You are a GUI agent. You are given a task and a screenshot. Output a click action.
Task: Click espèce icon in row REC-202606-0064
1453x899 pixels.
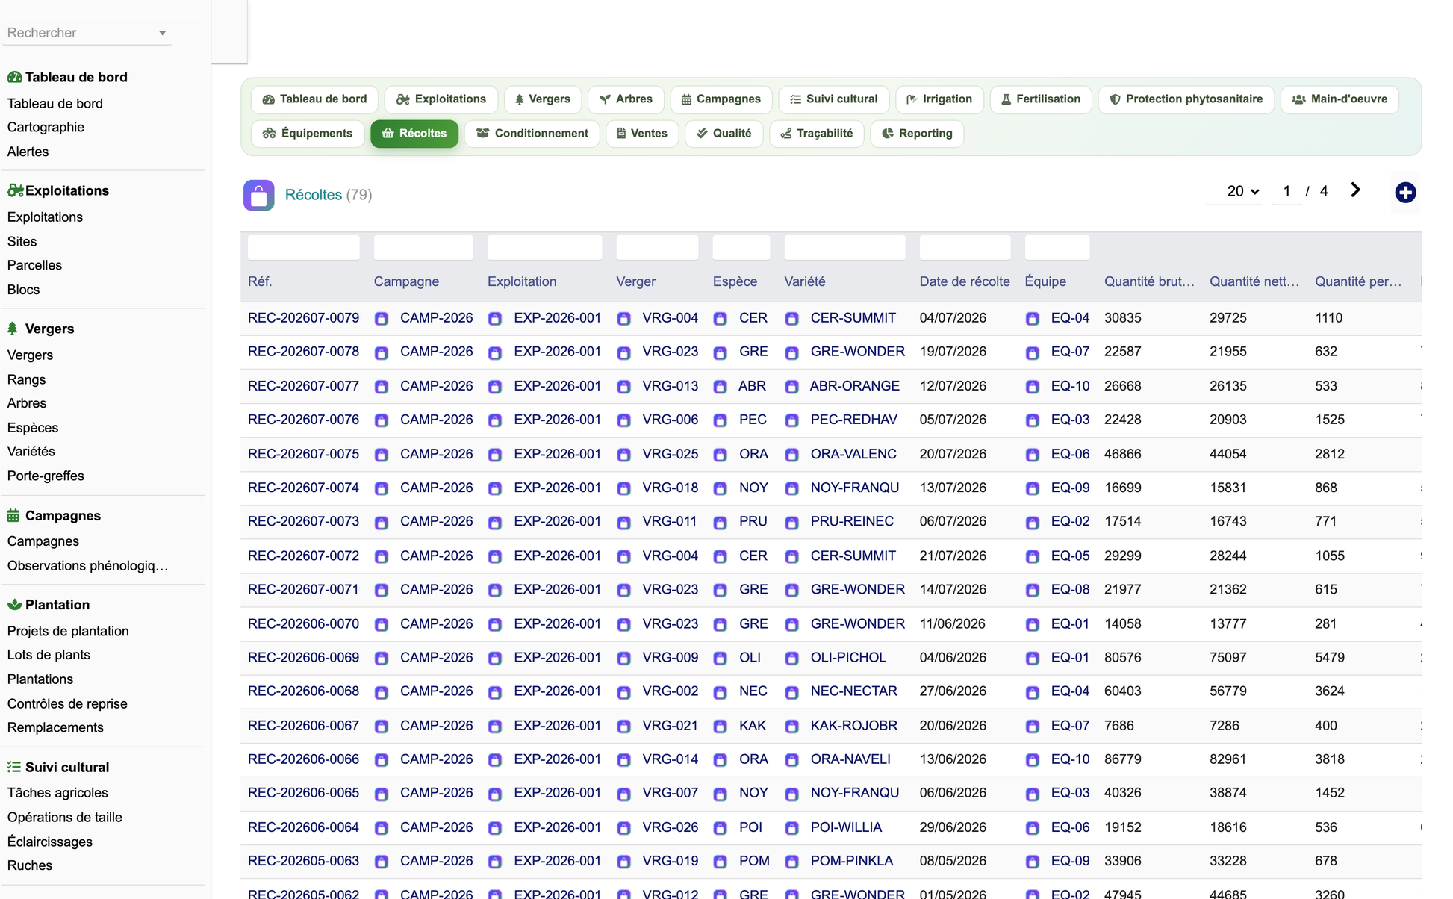[721, 828]
